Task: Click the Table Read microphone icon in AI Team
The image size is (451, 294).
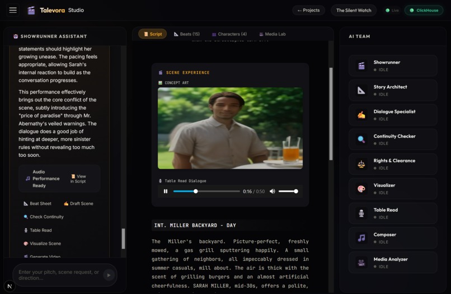Action: 361,213
